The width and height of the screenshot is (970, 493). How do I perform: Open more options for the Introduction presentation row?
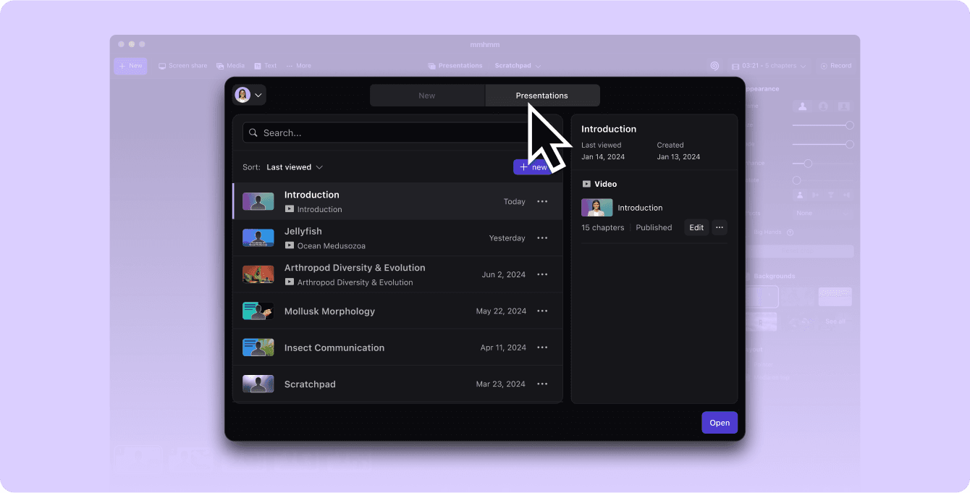tap(542, 202)
